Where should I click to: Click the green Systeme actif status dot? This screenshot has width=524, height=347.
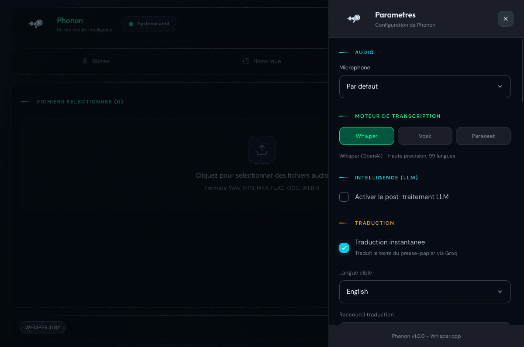(131, 24)
